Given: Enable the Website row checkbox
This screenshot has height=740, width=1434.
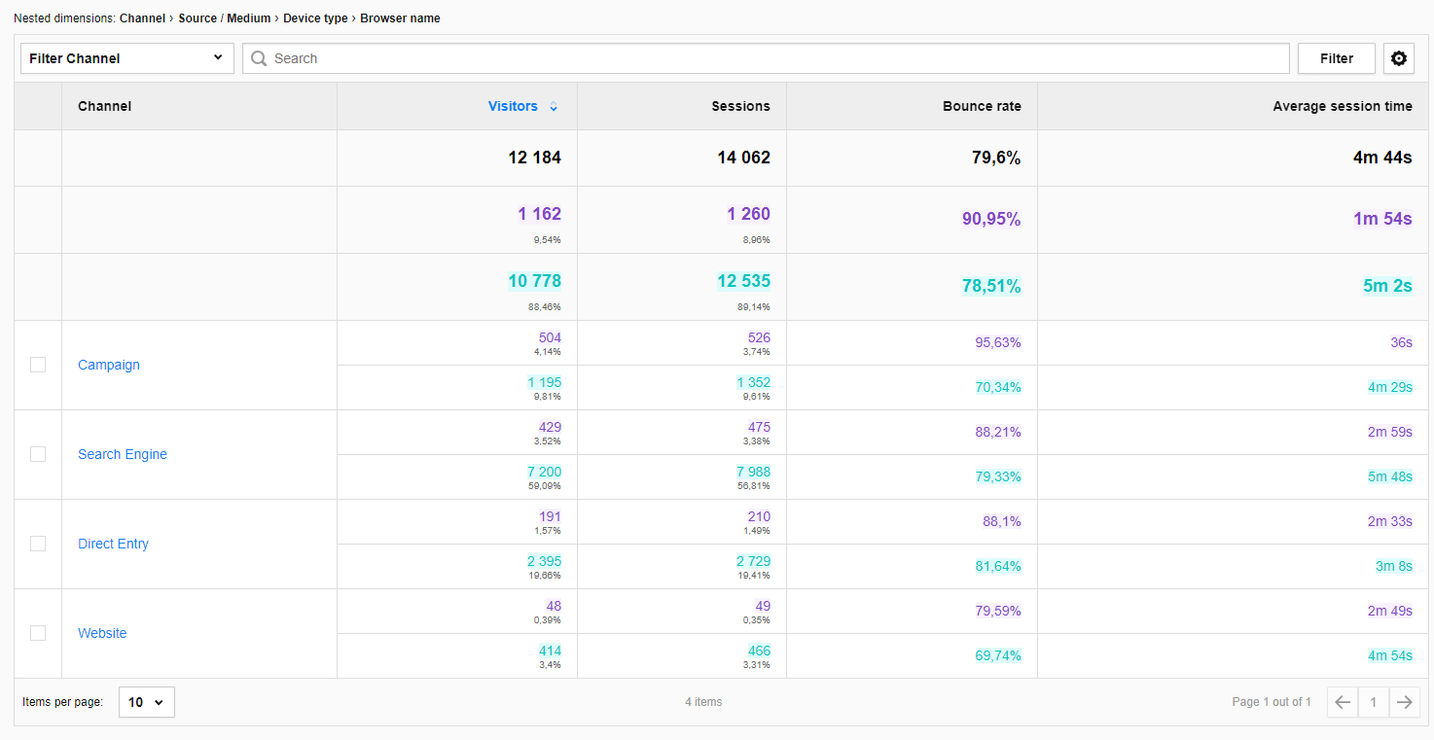Looking at the screenshot, I should (x=38, y=633).
